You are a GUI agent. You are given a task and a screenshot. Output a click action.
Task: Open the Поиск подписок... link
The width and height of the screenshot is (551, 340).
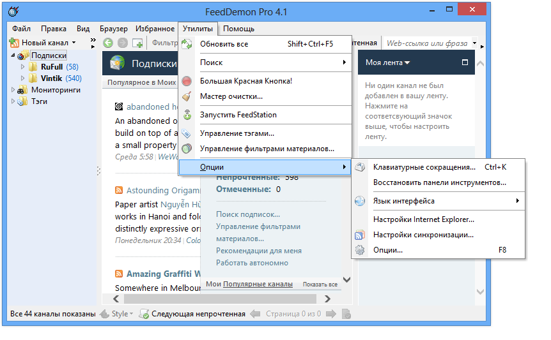tap(248, 214)
